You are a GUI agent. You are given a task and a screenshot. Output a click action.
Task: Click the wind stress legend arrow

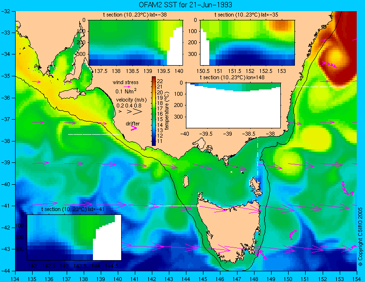(x=127, y=87)
